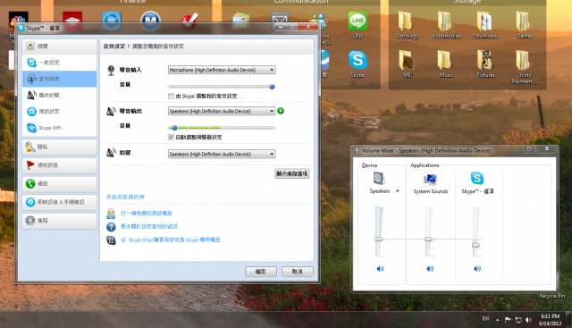572x328 pixels.
Task: Open the Advanced section with gear icon
Action: tap(60, 221)
